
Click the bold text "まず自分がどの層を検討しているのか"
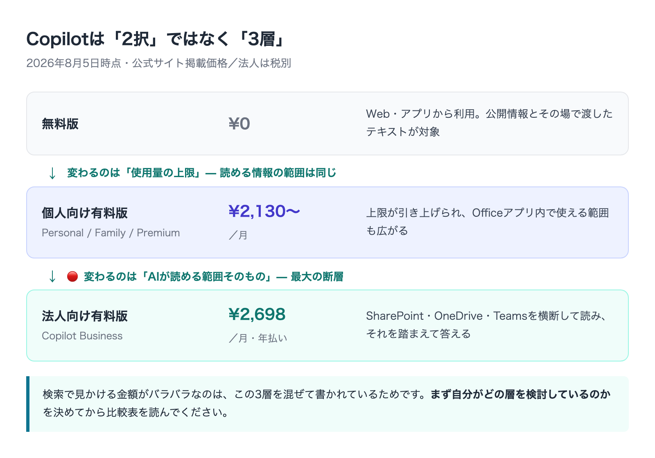point(520,394)
